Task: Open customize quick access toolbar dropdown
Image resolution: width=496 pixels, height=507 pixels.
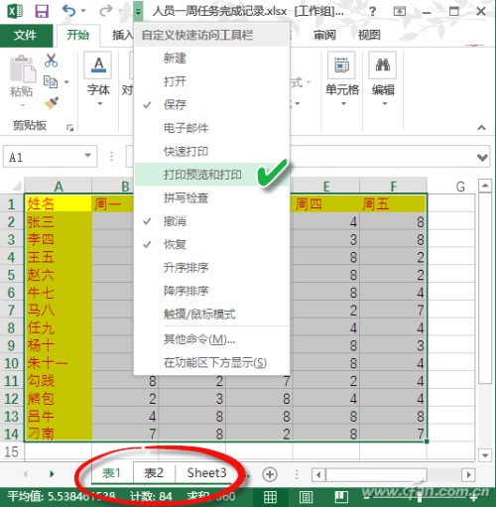Action: click(138, 12)
